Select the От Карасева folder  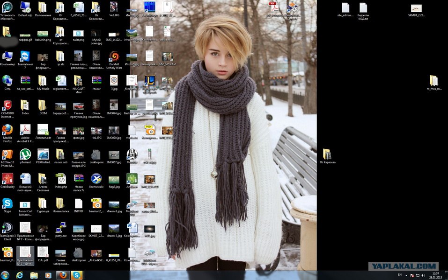pyautogui.click(x=326, y=154)
